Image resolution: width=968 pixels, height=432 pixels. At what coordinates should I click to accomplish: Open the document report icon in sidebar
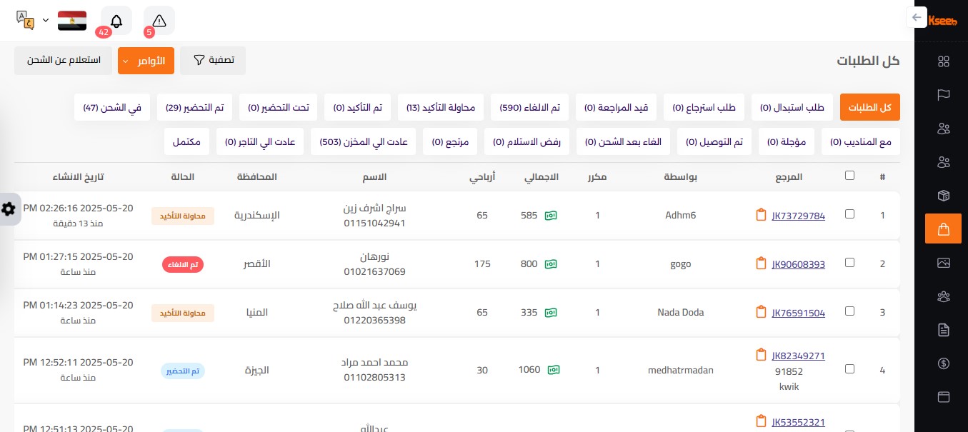[943, 330]
